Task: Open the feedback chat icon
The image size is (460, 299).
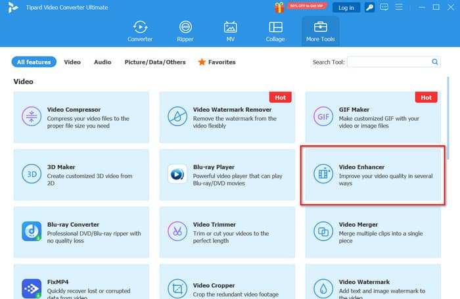Action: click(384, 7)
